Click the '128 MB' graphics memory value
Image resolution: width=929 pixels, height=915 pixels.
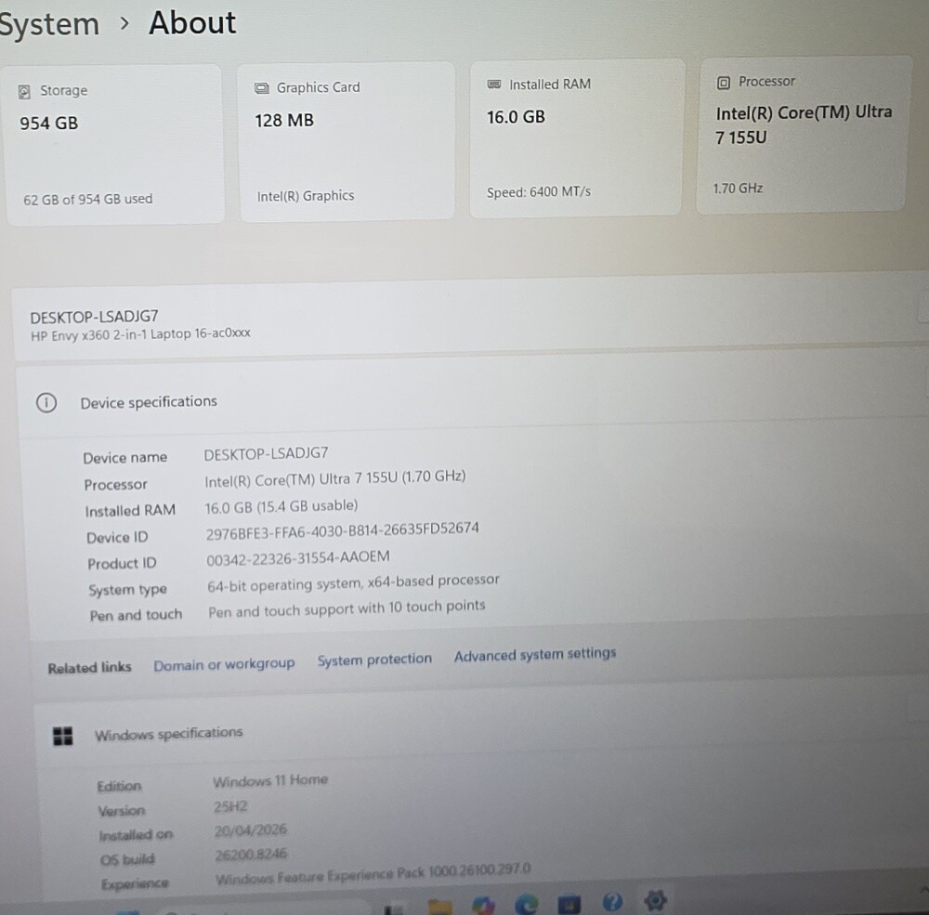pos(284,121)
